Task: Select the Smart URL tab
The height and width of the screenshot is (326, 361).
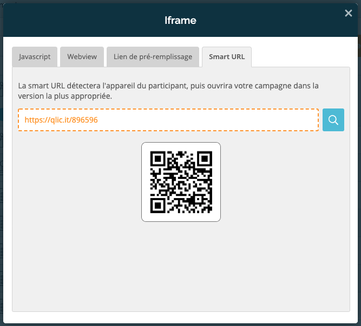Action: (227, 57)
